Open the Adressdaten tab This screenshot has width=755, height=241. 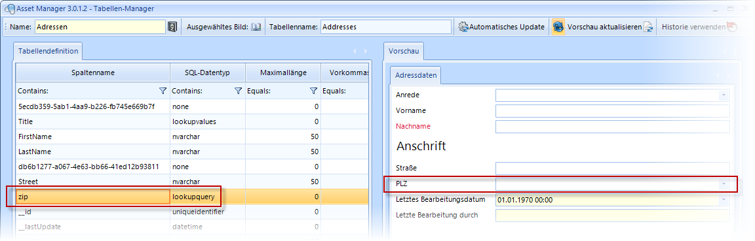coord(416,75)
